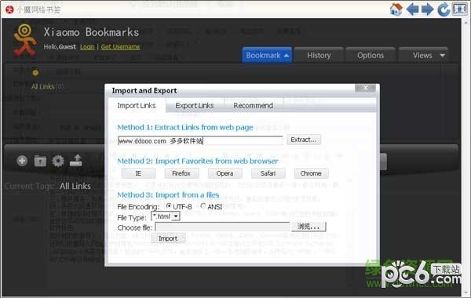This screenshot has height=298, width=471.
Task: Click the home icon in title bar
Action: pos(396,9)
